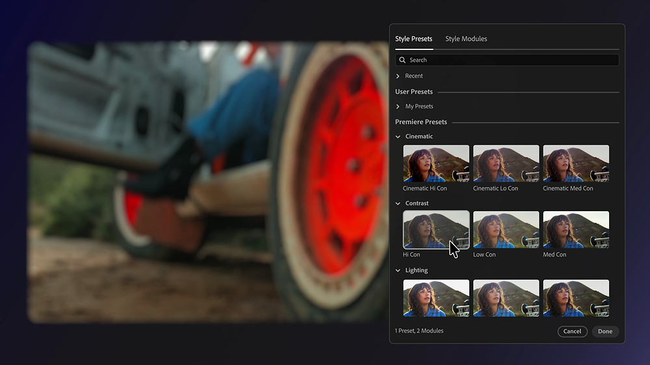Select the Style Presets tab

413,39
